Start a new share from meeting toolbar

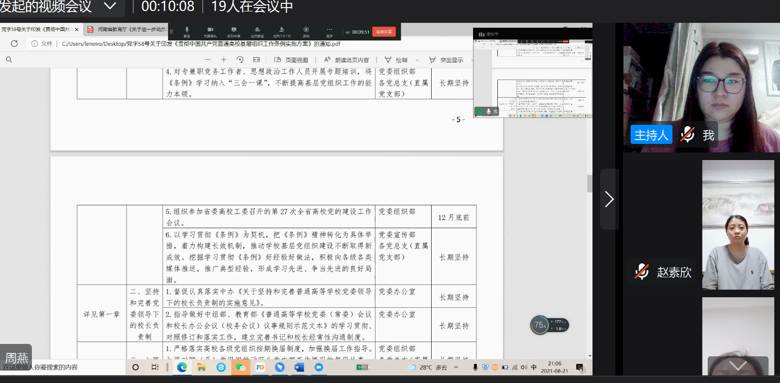pos(234,31)
